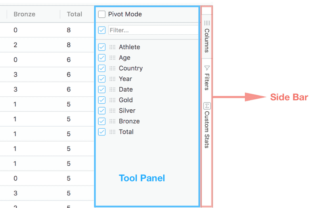Image resolution: width=317 pixels, height=208 pixels.
Task: Open the Custom Stats tab
Action: pyautogui.click(x=207, y=125)
